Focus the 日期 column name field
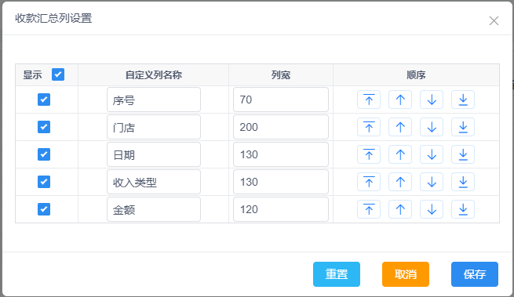 (x=154, y=154)
